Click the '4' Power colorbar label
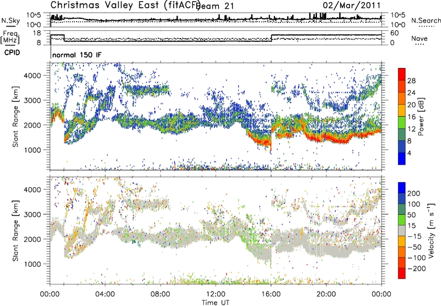Image resolution: width=441 pixels, height=306 pixels. 409,153
